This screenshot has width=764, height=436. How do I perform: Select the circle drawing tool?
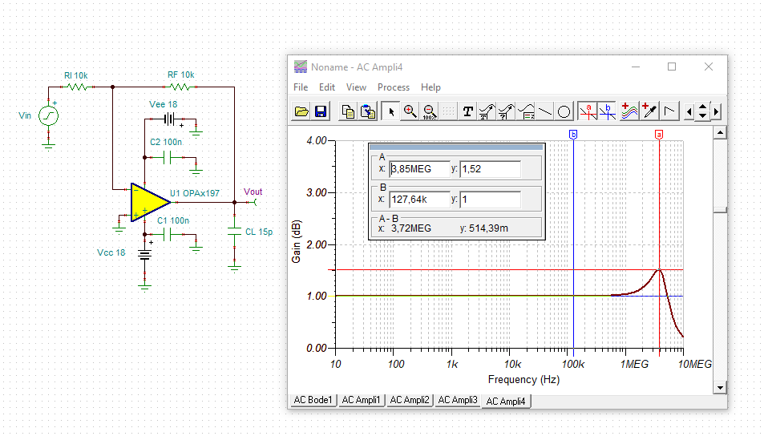tap(564, 111)
